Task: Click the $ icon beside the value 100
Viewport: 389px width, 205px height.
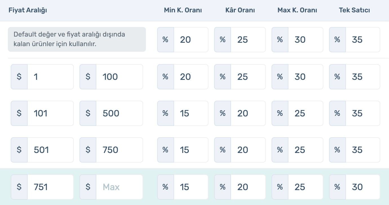Action: [x=88, y=76]
